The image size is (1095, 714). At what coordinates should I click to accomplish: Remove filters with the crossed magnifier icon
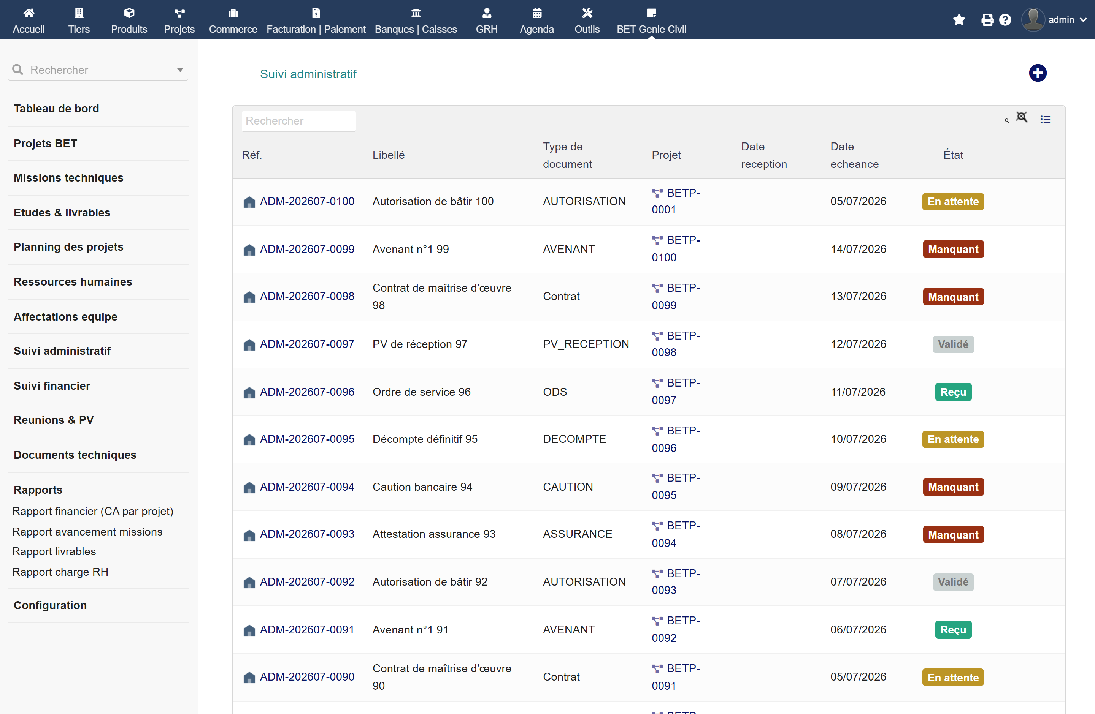[1021, 118]
